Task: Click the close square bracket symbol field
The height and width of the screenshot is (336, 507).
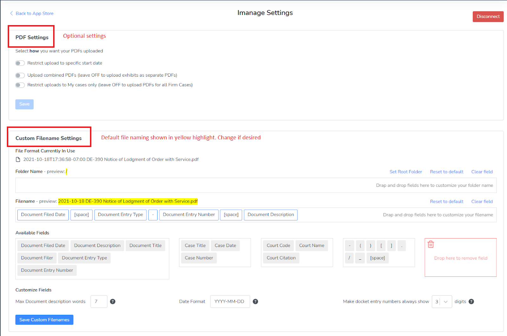Action: pos(391,245)
